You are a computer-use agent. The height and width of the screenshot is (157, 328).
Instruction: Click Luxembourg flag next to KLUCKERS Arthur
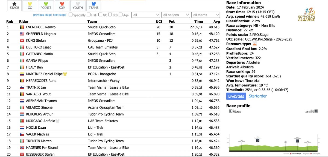(22, 114)
